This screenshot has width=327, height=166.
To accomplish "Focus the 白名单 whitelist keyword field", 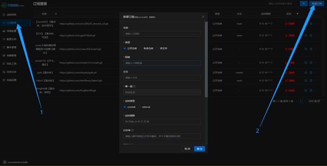I will pos(162,136).
